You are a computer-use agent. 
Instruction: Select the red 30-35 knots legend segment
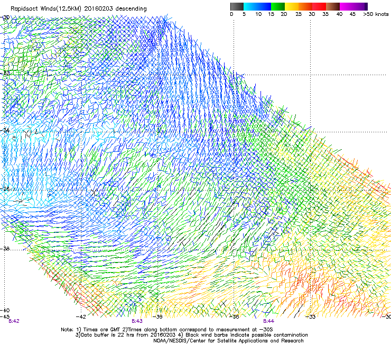tap(319, 6)
